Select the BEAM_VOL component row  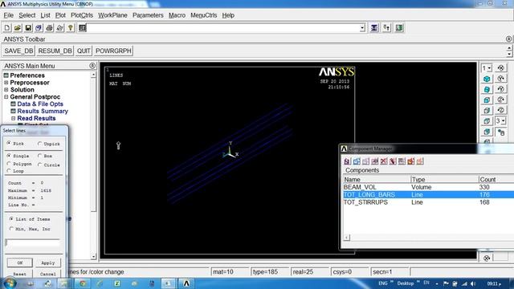[428, 187]
